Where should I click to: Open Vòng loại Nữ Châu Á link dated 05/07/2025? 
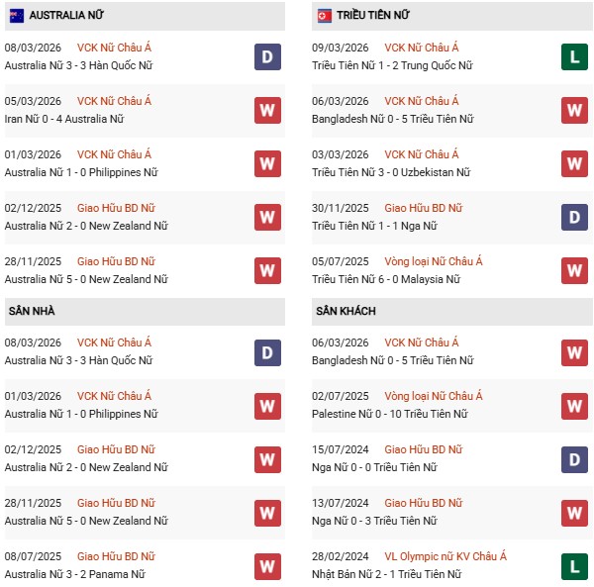434,261
